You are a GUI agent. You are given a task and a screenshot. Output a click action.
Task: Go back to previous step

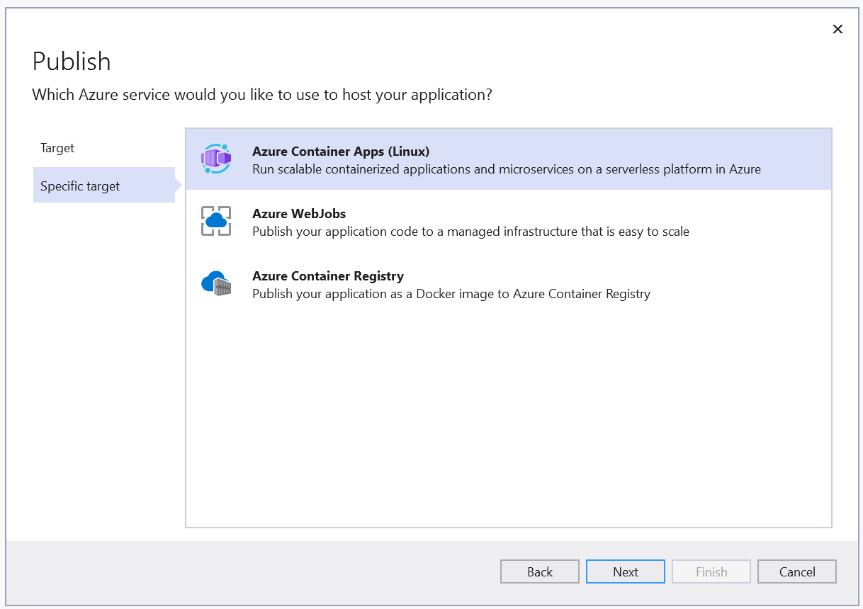540,571
